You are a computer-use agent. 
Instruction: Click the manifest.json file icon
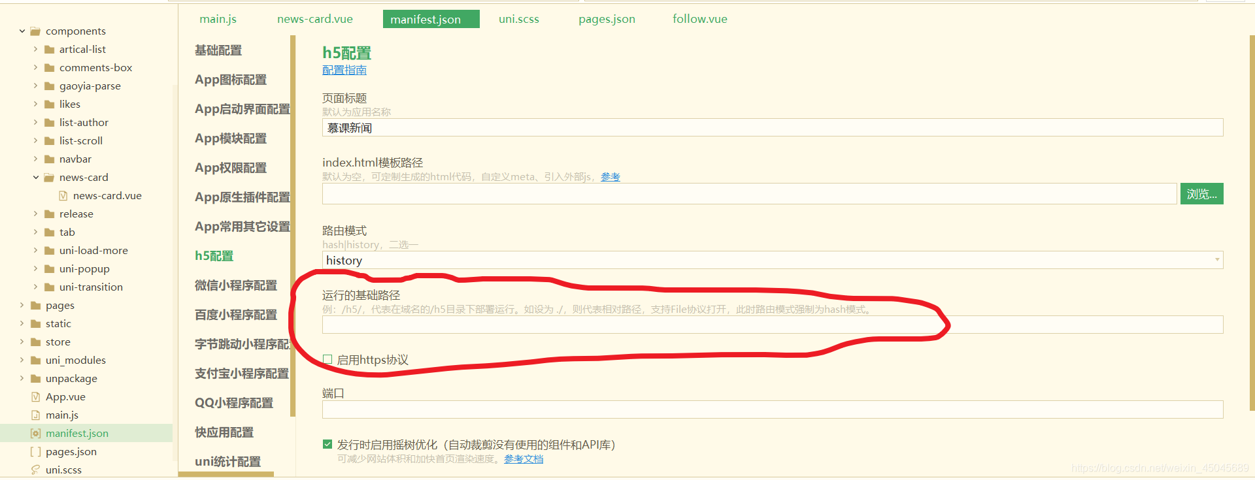(36, 434)
